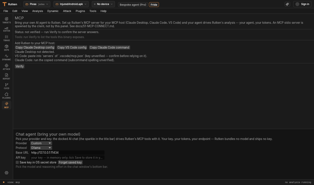This screenshot has width=314, height=185.
Task: Open the Edit menu
Action: pos(15,11)
